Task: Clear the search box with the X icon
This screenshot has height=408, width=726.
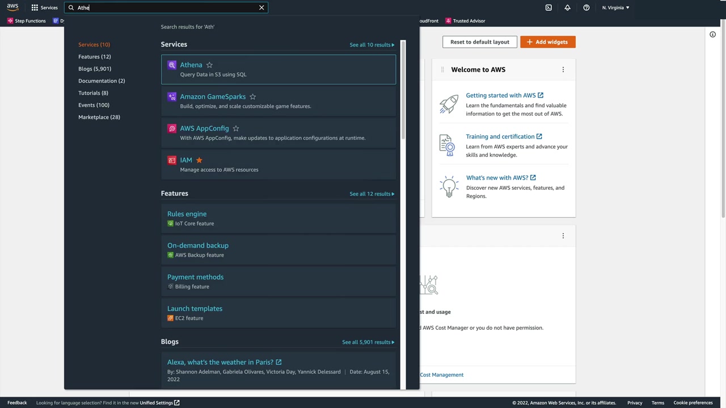Action: 261,7
